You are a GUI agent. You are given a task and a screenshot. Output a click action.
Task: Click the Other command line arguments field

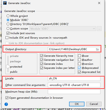(x=74, y=85)
